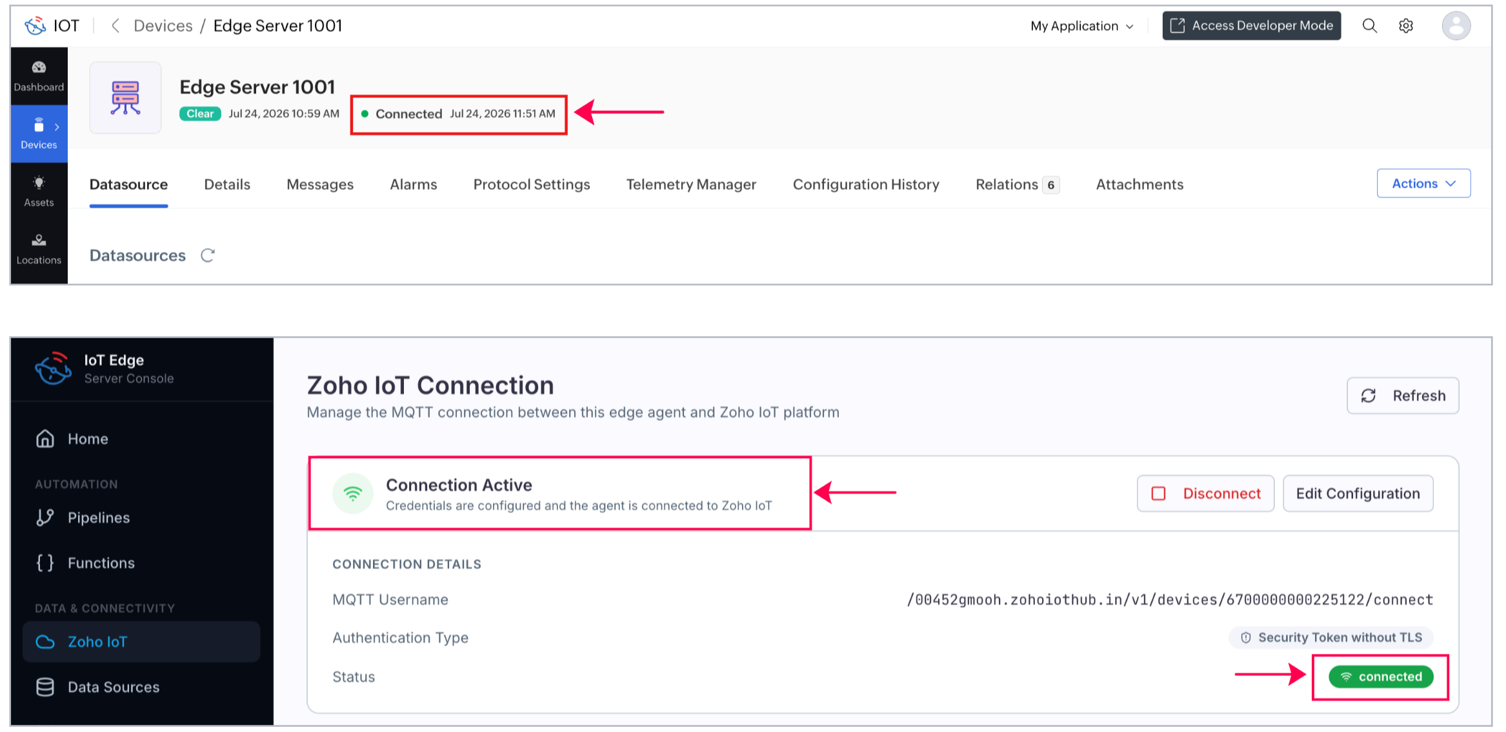The image size is (1506, 732).
Task: Open Functions in Server Console
Action: point(141,563)
